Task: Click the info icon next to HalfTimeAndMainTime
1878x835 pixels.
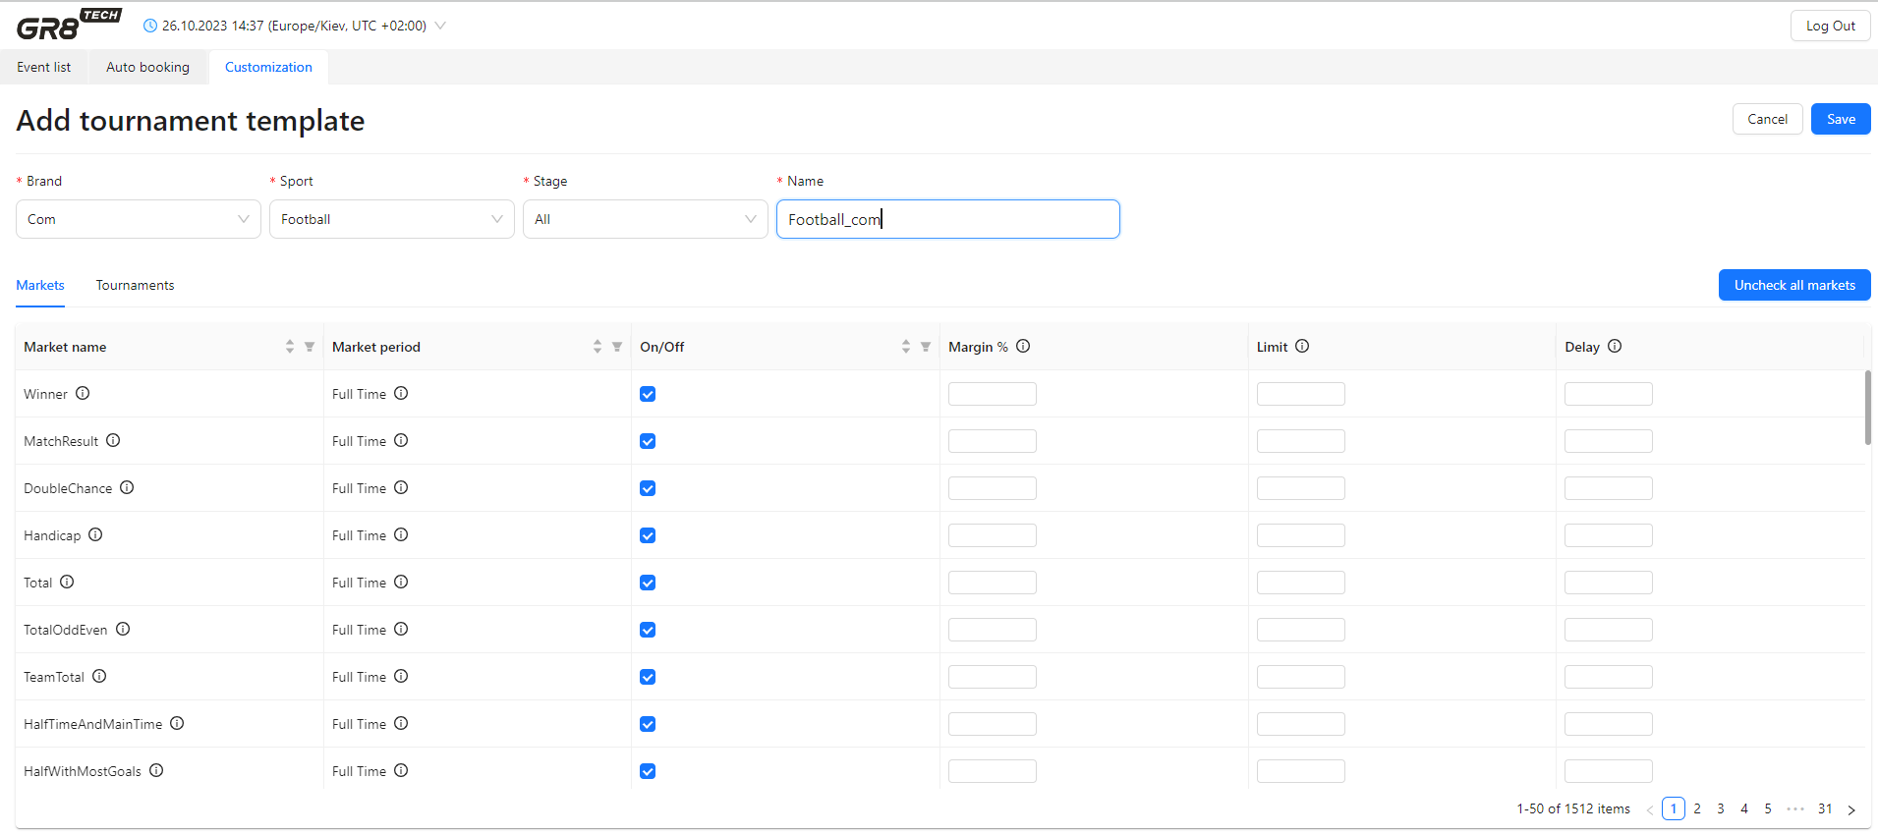Action: tap(177, 723)
